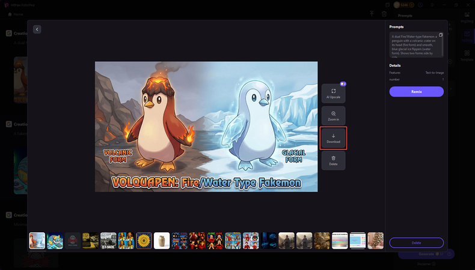Image resolution: width=475 pixels, height=270 pixels.
Task: Click the HitPaw FotorPea logo icon
Action: tap(6, 5)
